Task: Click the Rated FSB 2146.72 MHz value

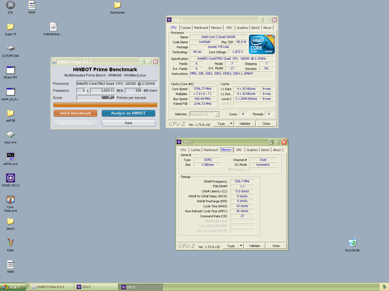Action: [203, 104]
